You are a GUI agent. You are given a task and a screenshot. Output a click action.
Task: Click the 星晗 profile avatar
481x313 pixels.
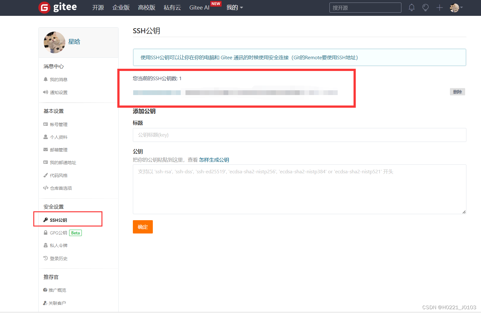[x=54, y=42]
